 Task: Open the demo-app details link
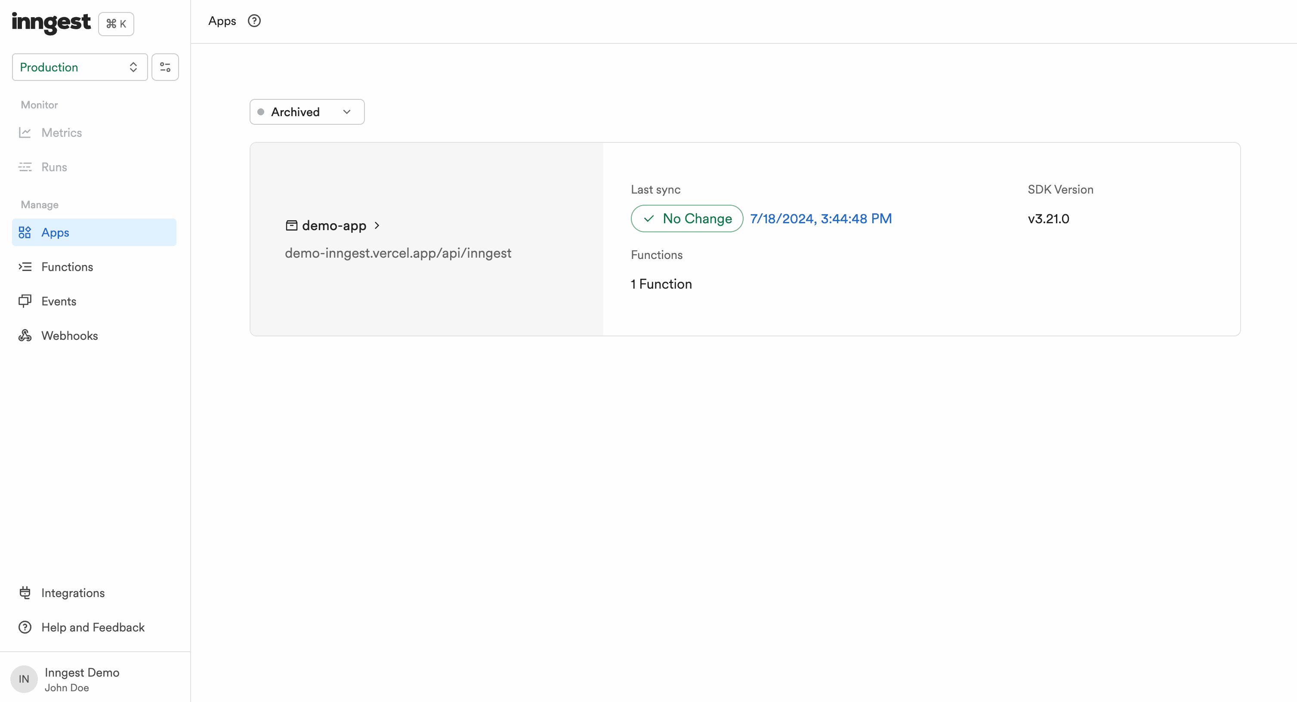click(334, 225)
